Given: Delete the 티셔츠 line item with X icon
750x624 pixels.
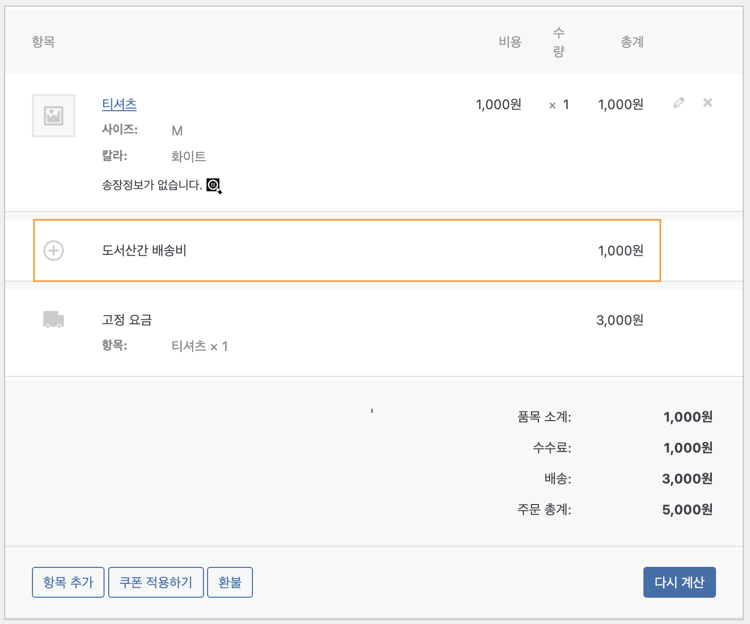Looking at the screenshot, I should pos(708,103).
